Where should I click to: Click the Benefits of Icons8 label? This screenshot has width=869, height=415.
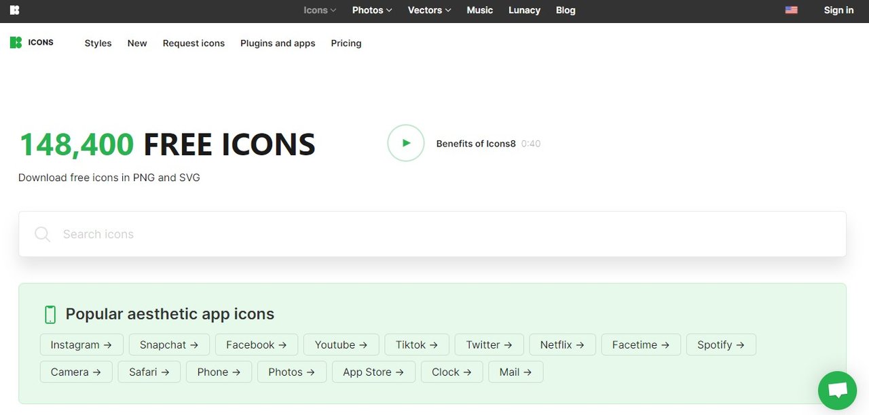point(476,144)
